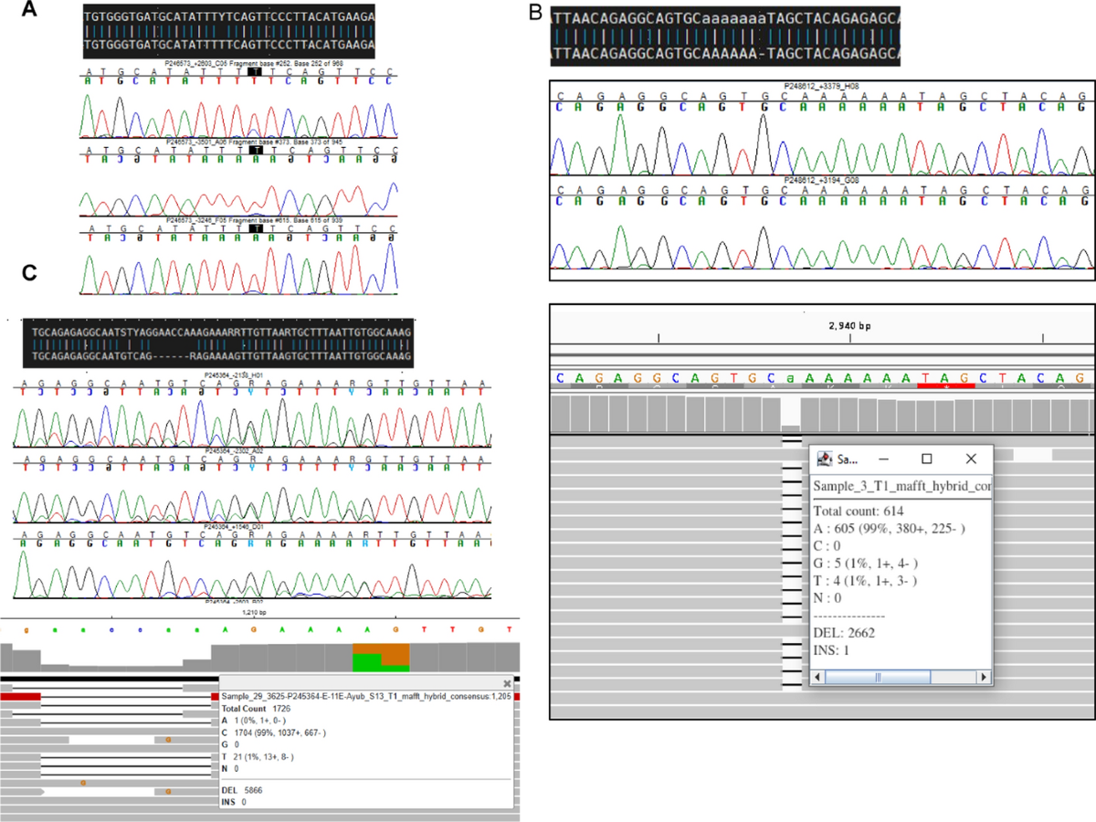
Task: Click the 2,940 bp ruler label
Action: (850, 323)
